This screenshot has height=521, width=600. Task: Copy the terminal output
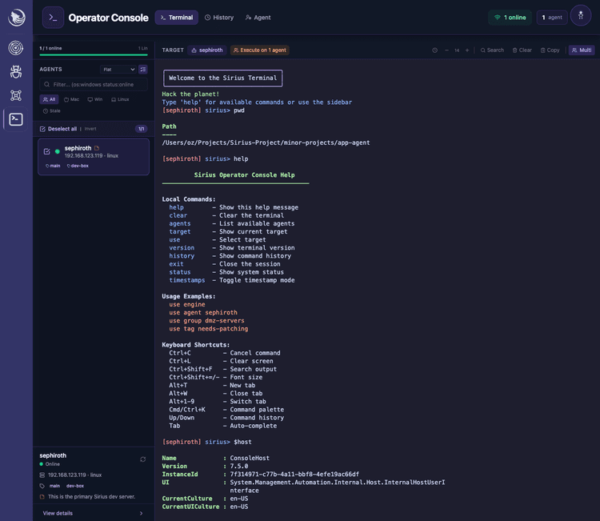coord(550,50)
